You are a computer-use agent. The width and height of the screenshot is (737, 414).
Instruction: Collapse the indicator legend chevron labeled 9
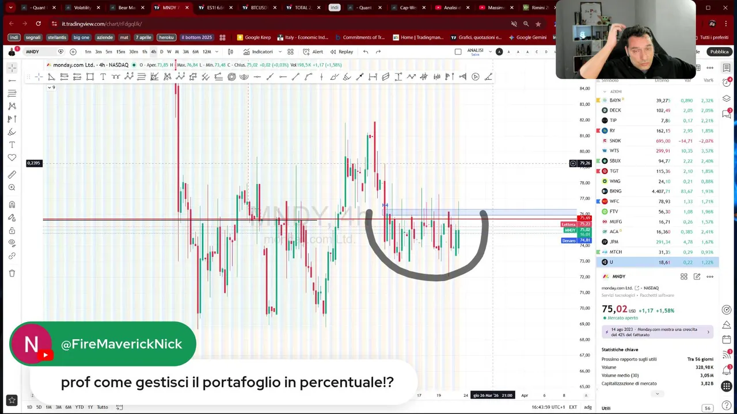point(51,87)
